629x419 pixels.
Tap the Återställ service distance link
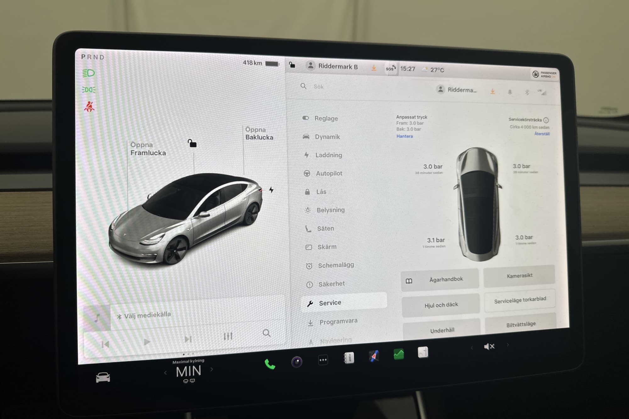coord(542,134)
